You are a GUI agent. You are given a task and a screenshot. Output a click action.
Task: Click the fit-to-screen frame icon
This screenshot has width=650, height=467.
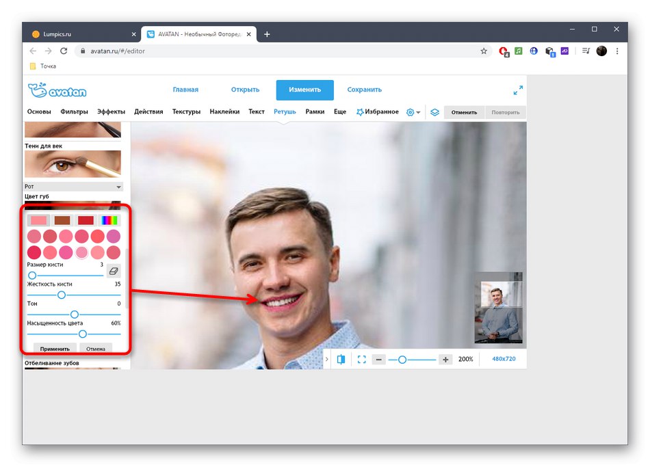[x=361, y=358]
